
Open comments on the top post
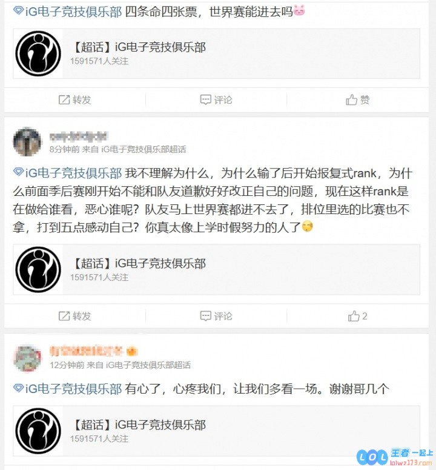click(216, 100)
